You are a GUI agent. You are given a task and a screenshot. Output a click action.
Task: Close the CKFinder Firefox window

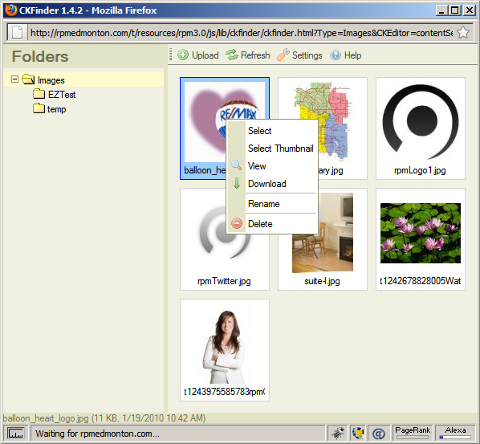pyautogui.click(x=470, y=10)
